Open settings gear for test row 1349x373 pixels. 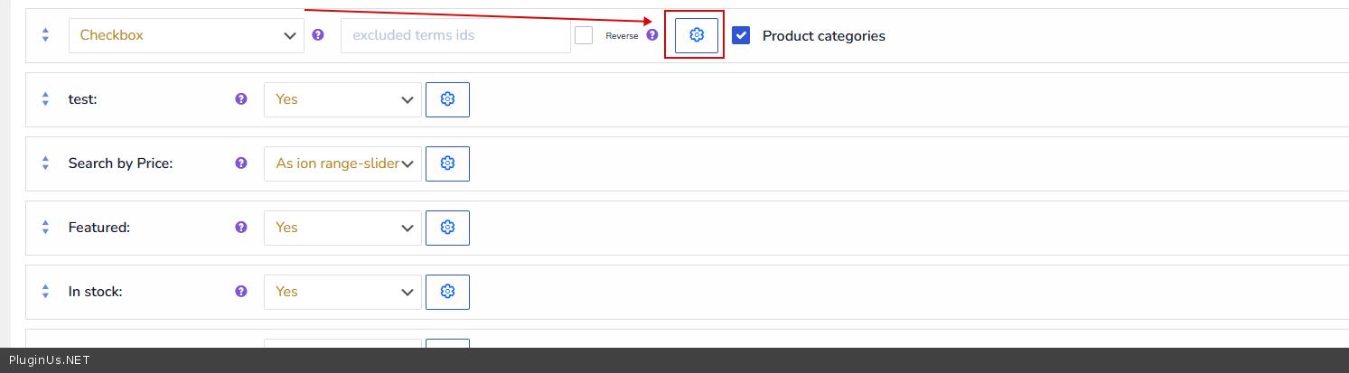point(447,99)
